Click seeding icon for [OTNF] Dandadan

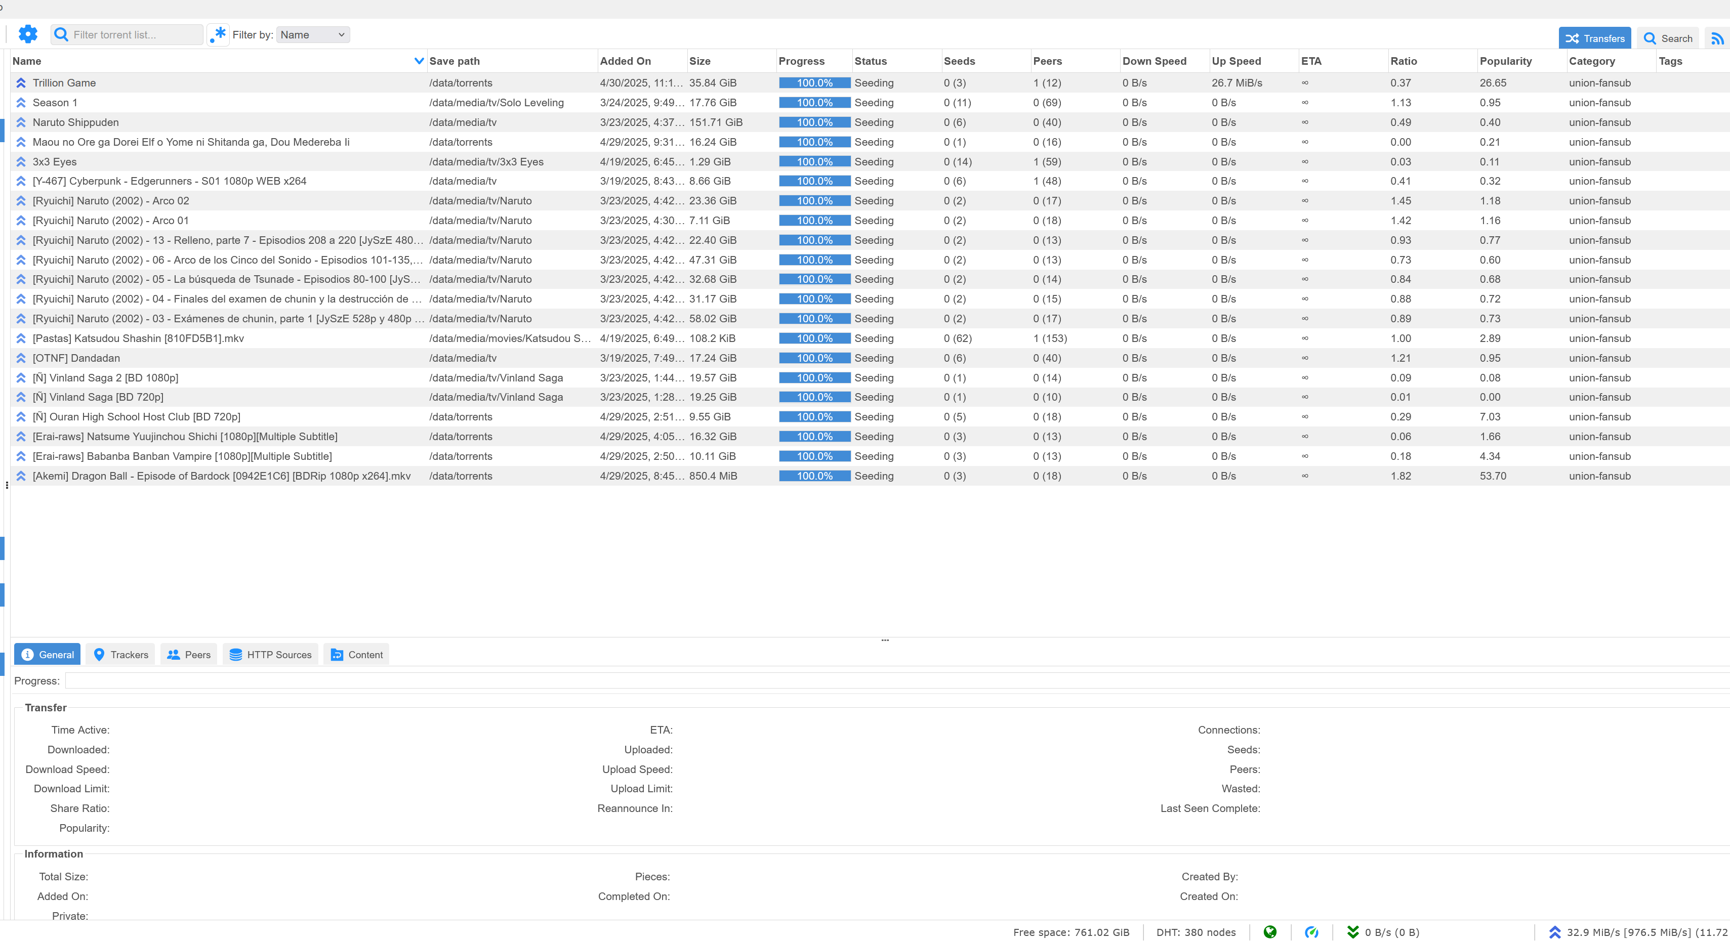coord(21,358)
